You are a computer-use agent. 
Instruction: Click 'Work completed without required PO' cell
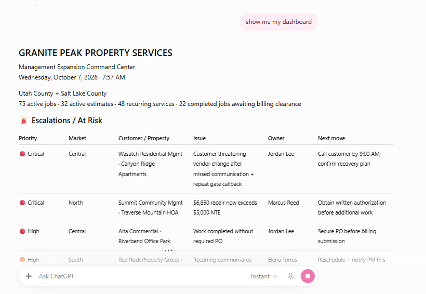tap(223, 236)
